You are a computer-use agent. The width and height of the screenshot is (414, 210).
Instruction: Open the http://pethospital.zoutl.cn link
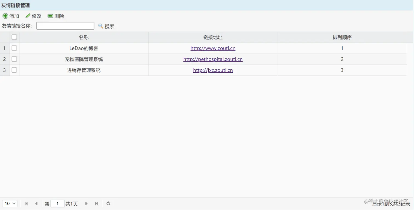pos(213,59)
